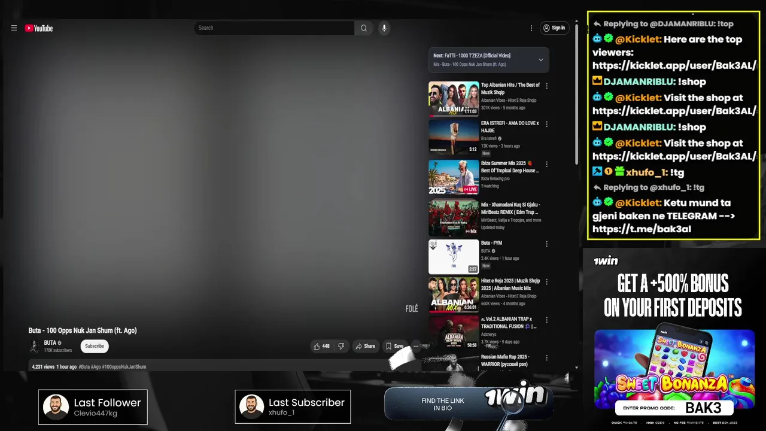This screenshot has width=766, height=431.
Task: Click the Sweet Bonanza ad image
Action: tap(674, 370)
